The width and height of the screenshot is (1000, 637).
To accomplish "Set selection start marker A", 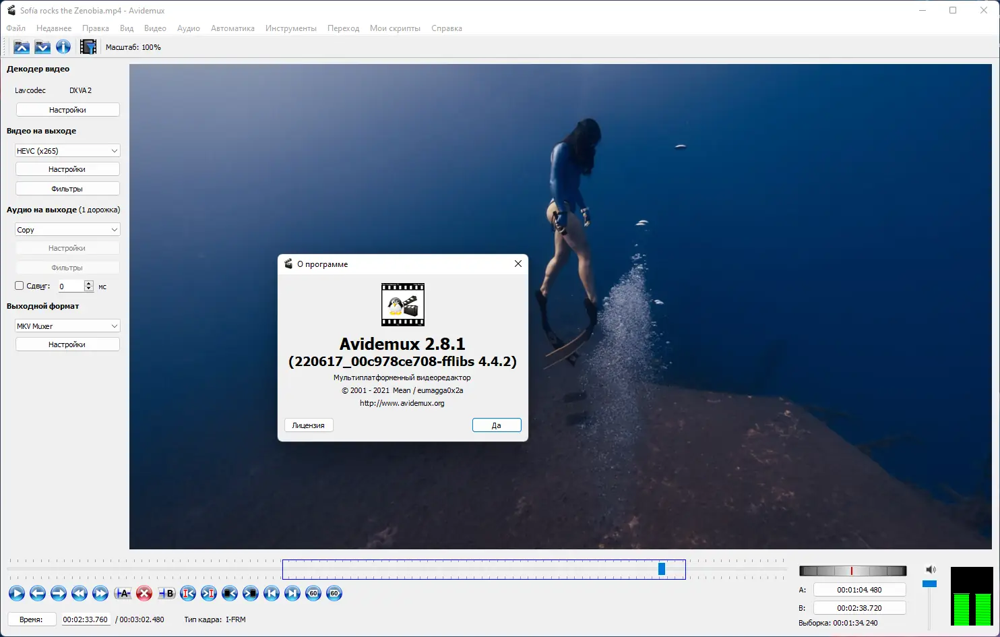I will click(x=123, y=593).
